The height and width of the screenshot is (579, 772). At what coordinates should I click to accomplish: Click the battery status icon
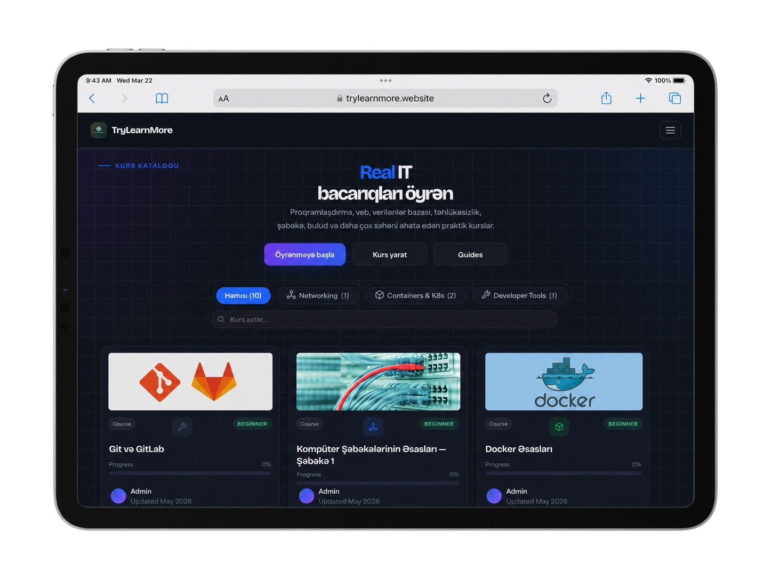(679, 81)
